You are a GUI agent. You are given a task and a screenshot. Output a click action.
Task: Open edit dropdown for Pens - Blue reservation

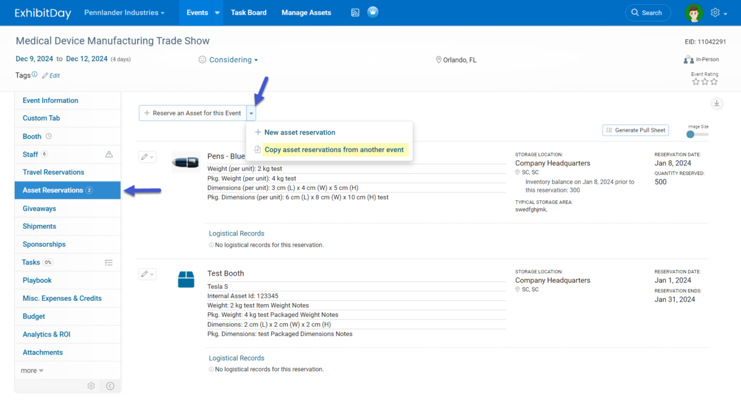click(x=147, y=157)
